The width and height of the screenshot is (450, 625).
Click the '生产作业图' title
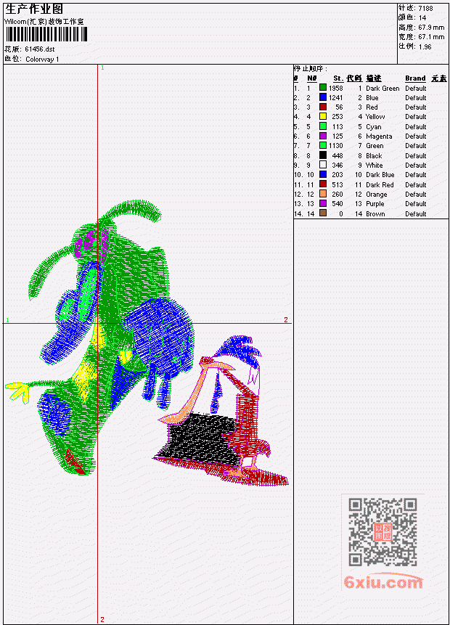(34, 9)
